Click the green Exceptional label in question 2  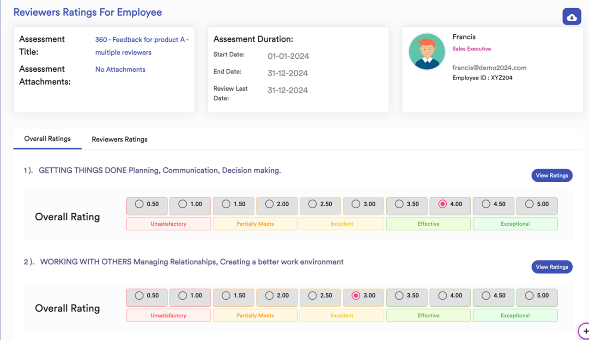coord(515,315)
